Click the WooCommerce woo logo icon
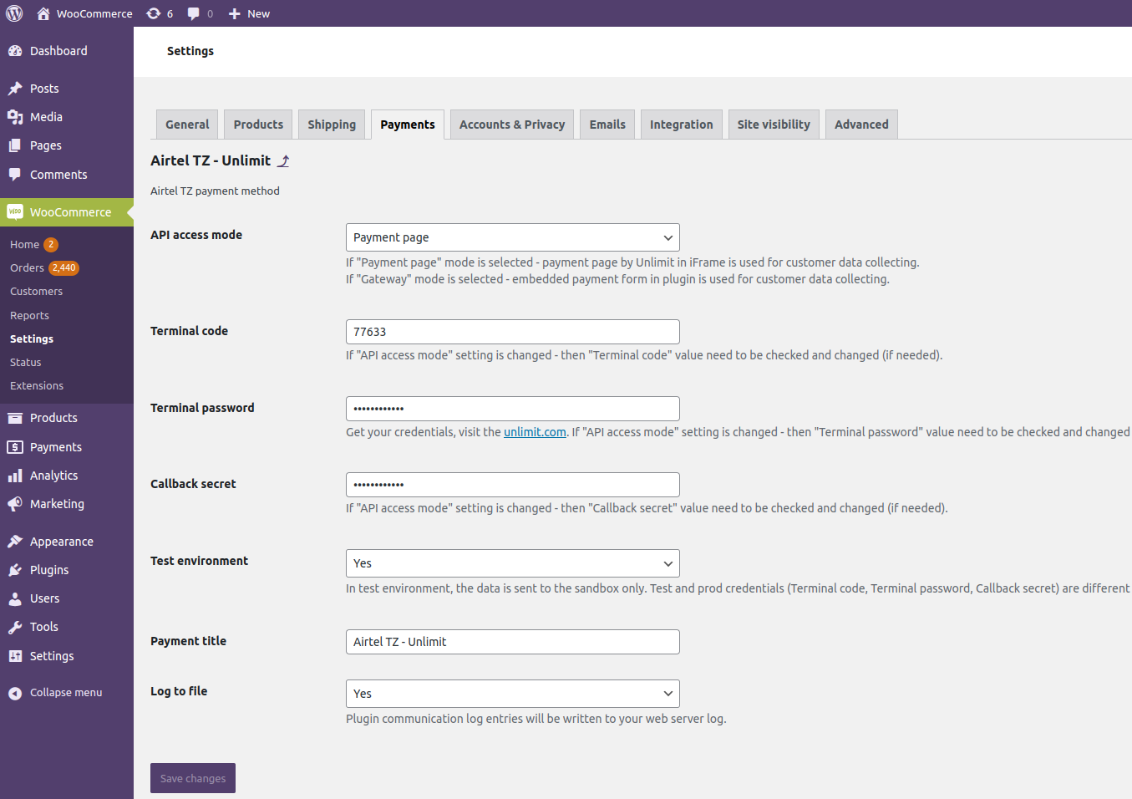The width and height of the screenshot is (1132, 799). [x=15, y=212]
